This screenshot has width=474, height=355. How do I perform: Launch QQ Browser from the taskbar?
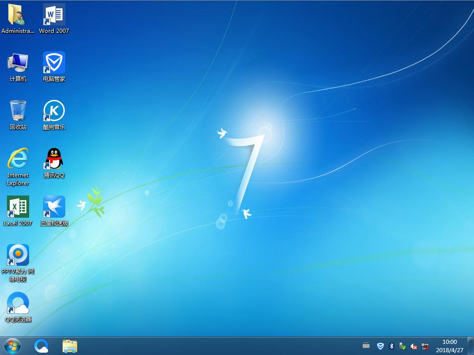[x=42, y=346]
